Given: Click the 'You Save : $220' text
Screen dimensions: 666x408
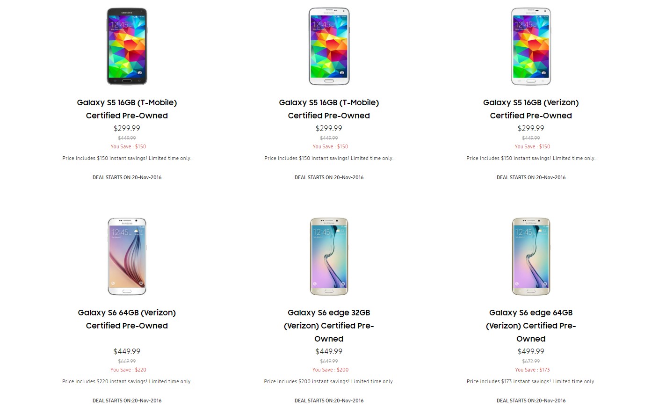Looking at the screenshot, I should [x=128, y=370].
